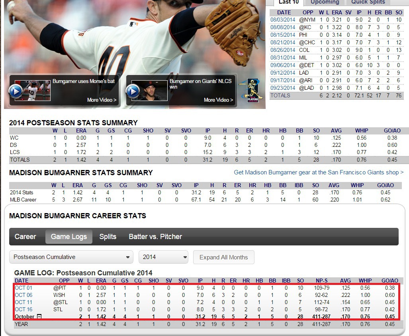Play the Bumgarner on Giants' NLCS win video
This screenshot has width=409, height=336.
(133, 91)
